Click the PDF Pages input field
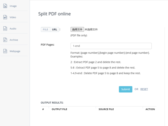The width and height of the screenshot is (168, 126). pos(111,46)
